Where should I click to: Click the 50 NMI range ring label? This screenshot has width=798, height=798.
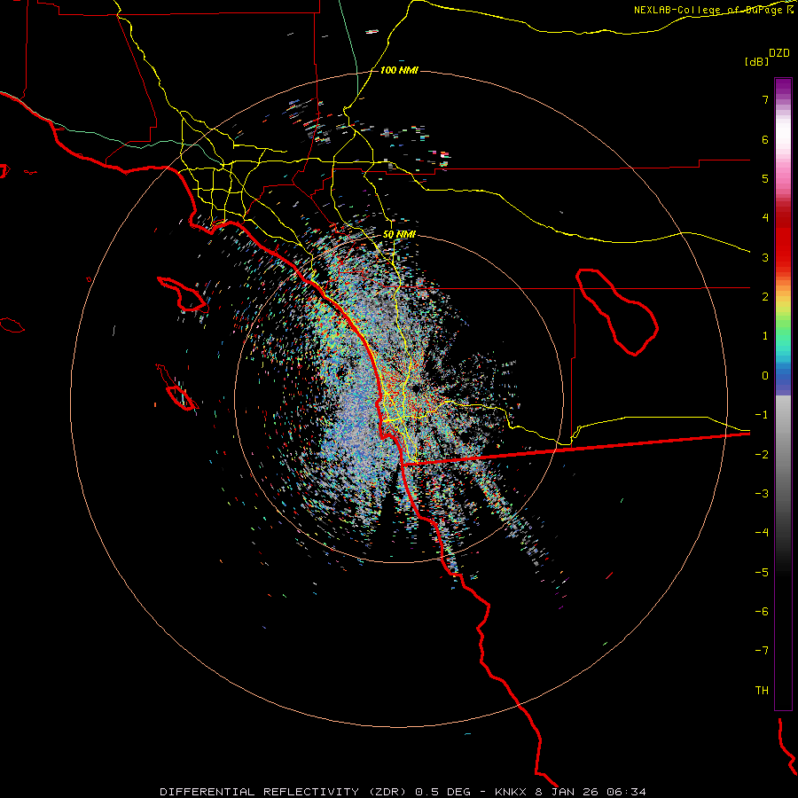pyautogui.click(x=399, y=235)
